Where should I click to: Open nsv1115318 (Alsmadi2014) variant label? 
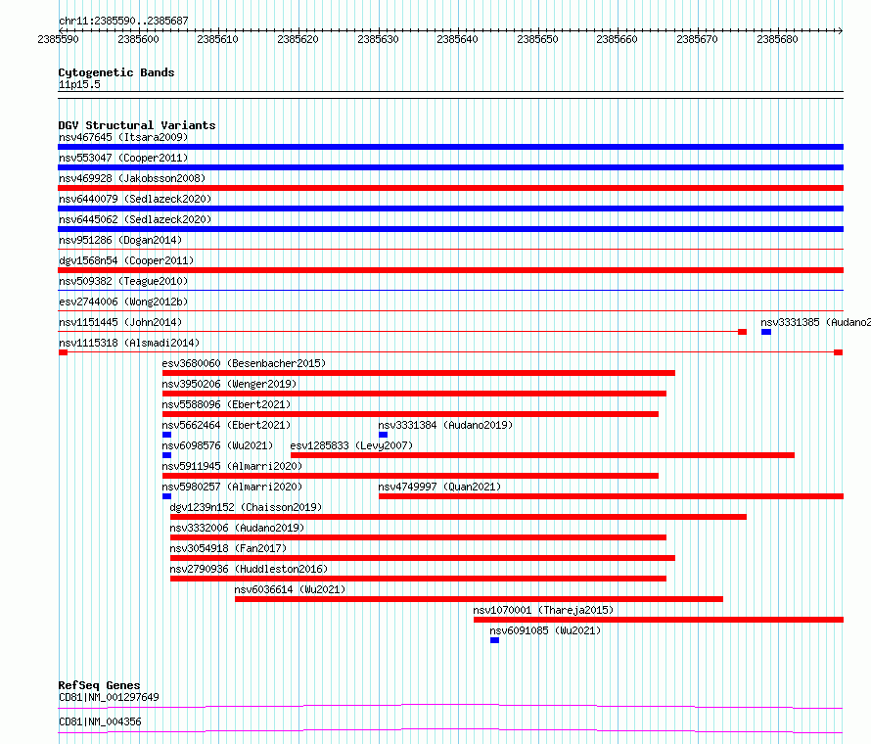point(129,343)
